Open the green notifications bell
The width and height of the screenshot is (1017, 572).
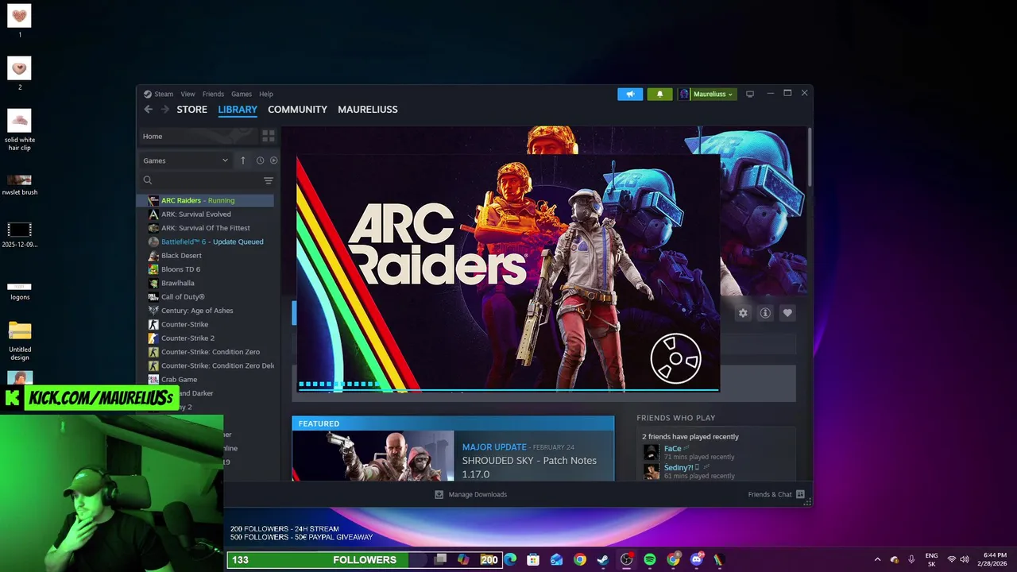point(659,94)
